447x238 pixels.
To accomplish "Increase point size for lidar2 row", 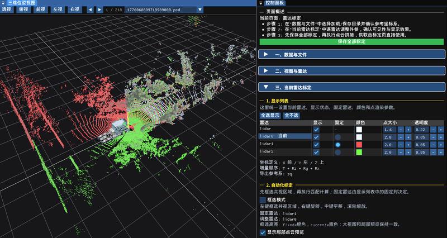I will [408, 152].
